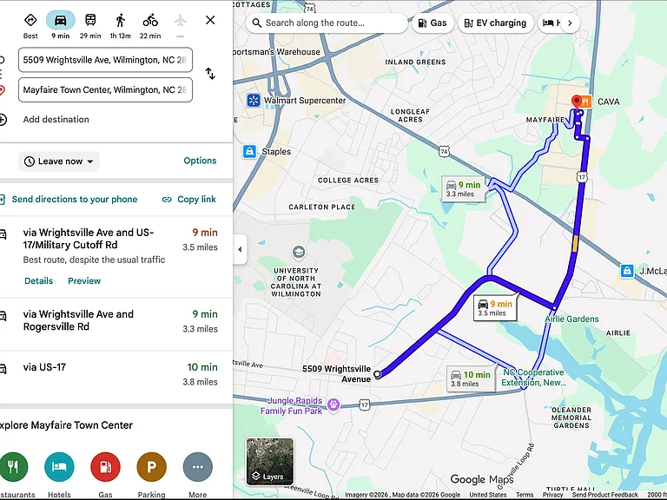Open the University of North Carolina marker
Viewport: 667px width, 500px height.
pyautogui.click(x=298, y=252)
